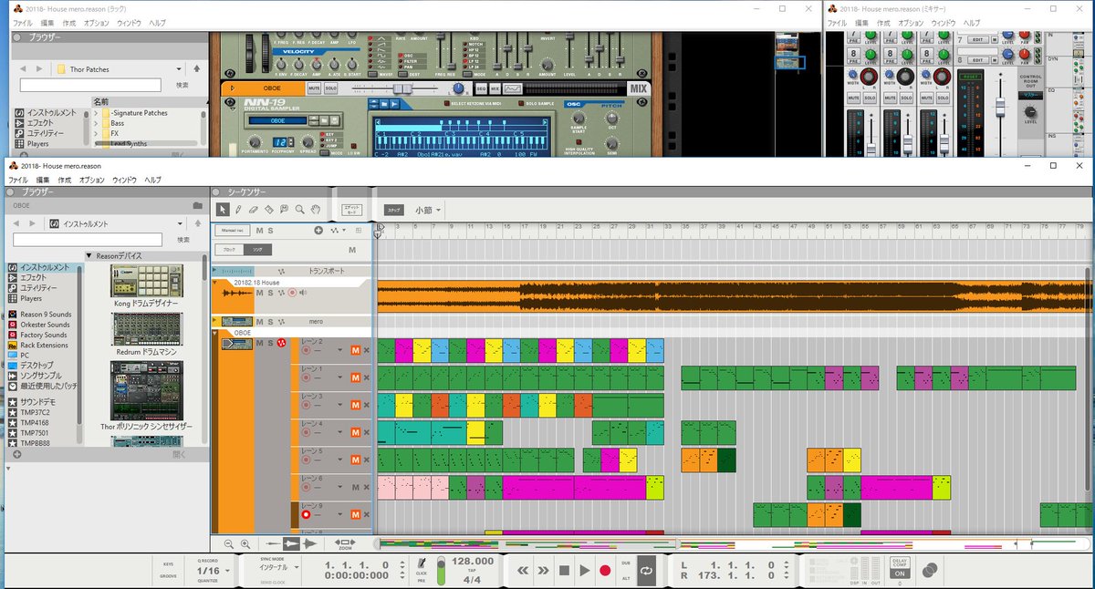The height and width of the screenshot is (589, 1095).
Task: Solo the mero track
Action: click(271, 321)
